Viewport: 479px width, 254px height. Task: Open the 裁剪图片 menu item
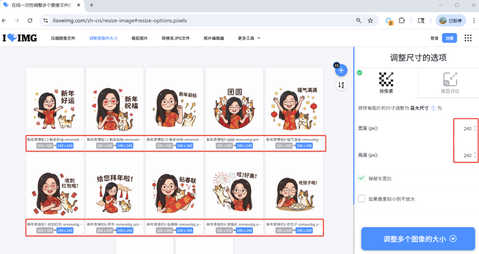click(139, 38)
